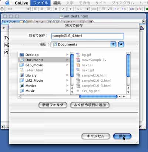This screenshot has height=152, width=148.
Task: Click the 新規フォルダ button
Action: coord(53,105)
